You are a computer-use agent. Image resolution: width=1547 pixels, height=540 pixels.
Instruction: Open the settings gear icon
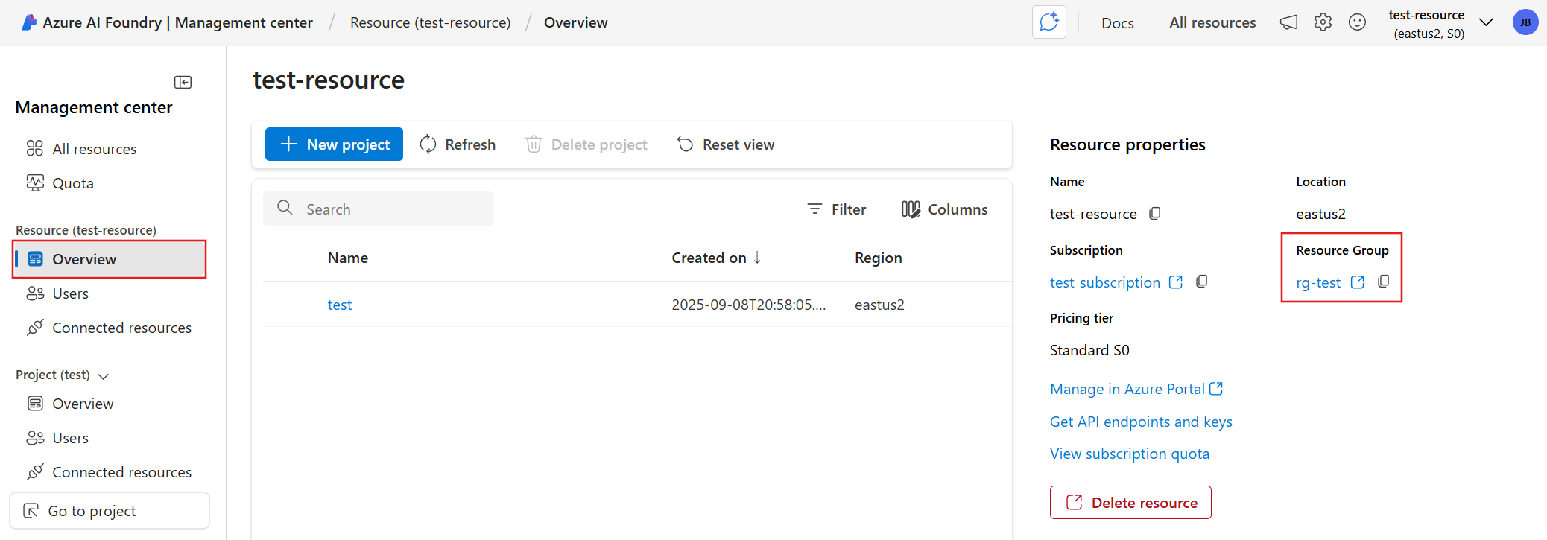(x=1323, y=22)
